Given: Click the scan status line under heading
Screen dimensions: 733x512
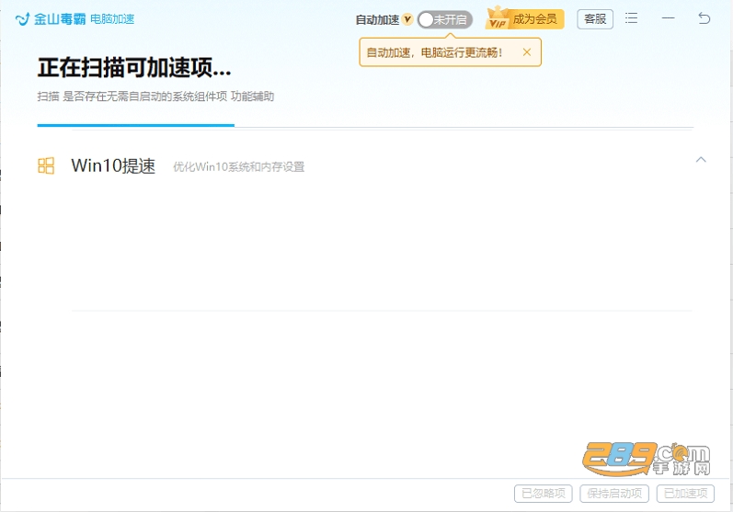Looking at the screenshot, I should [155, 97].
